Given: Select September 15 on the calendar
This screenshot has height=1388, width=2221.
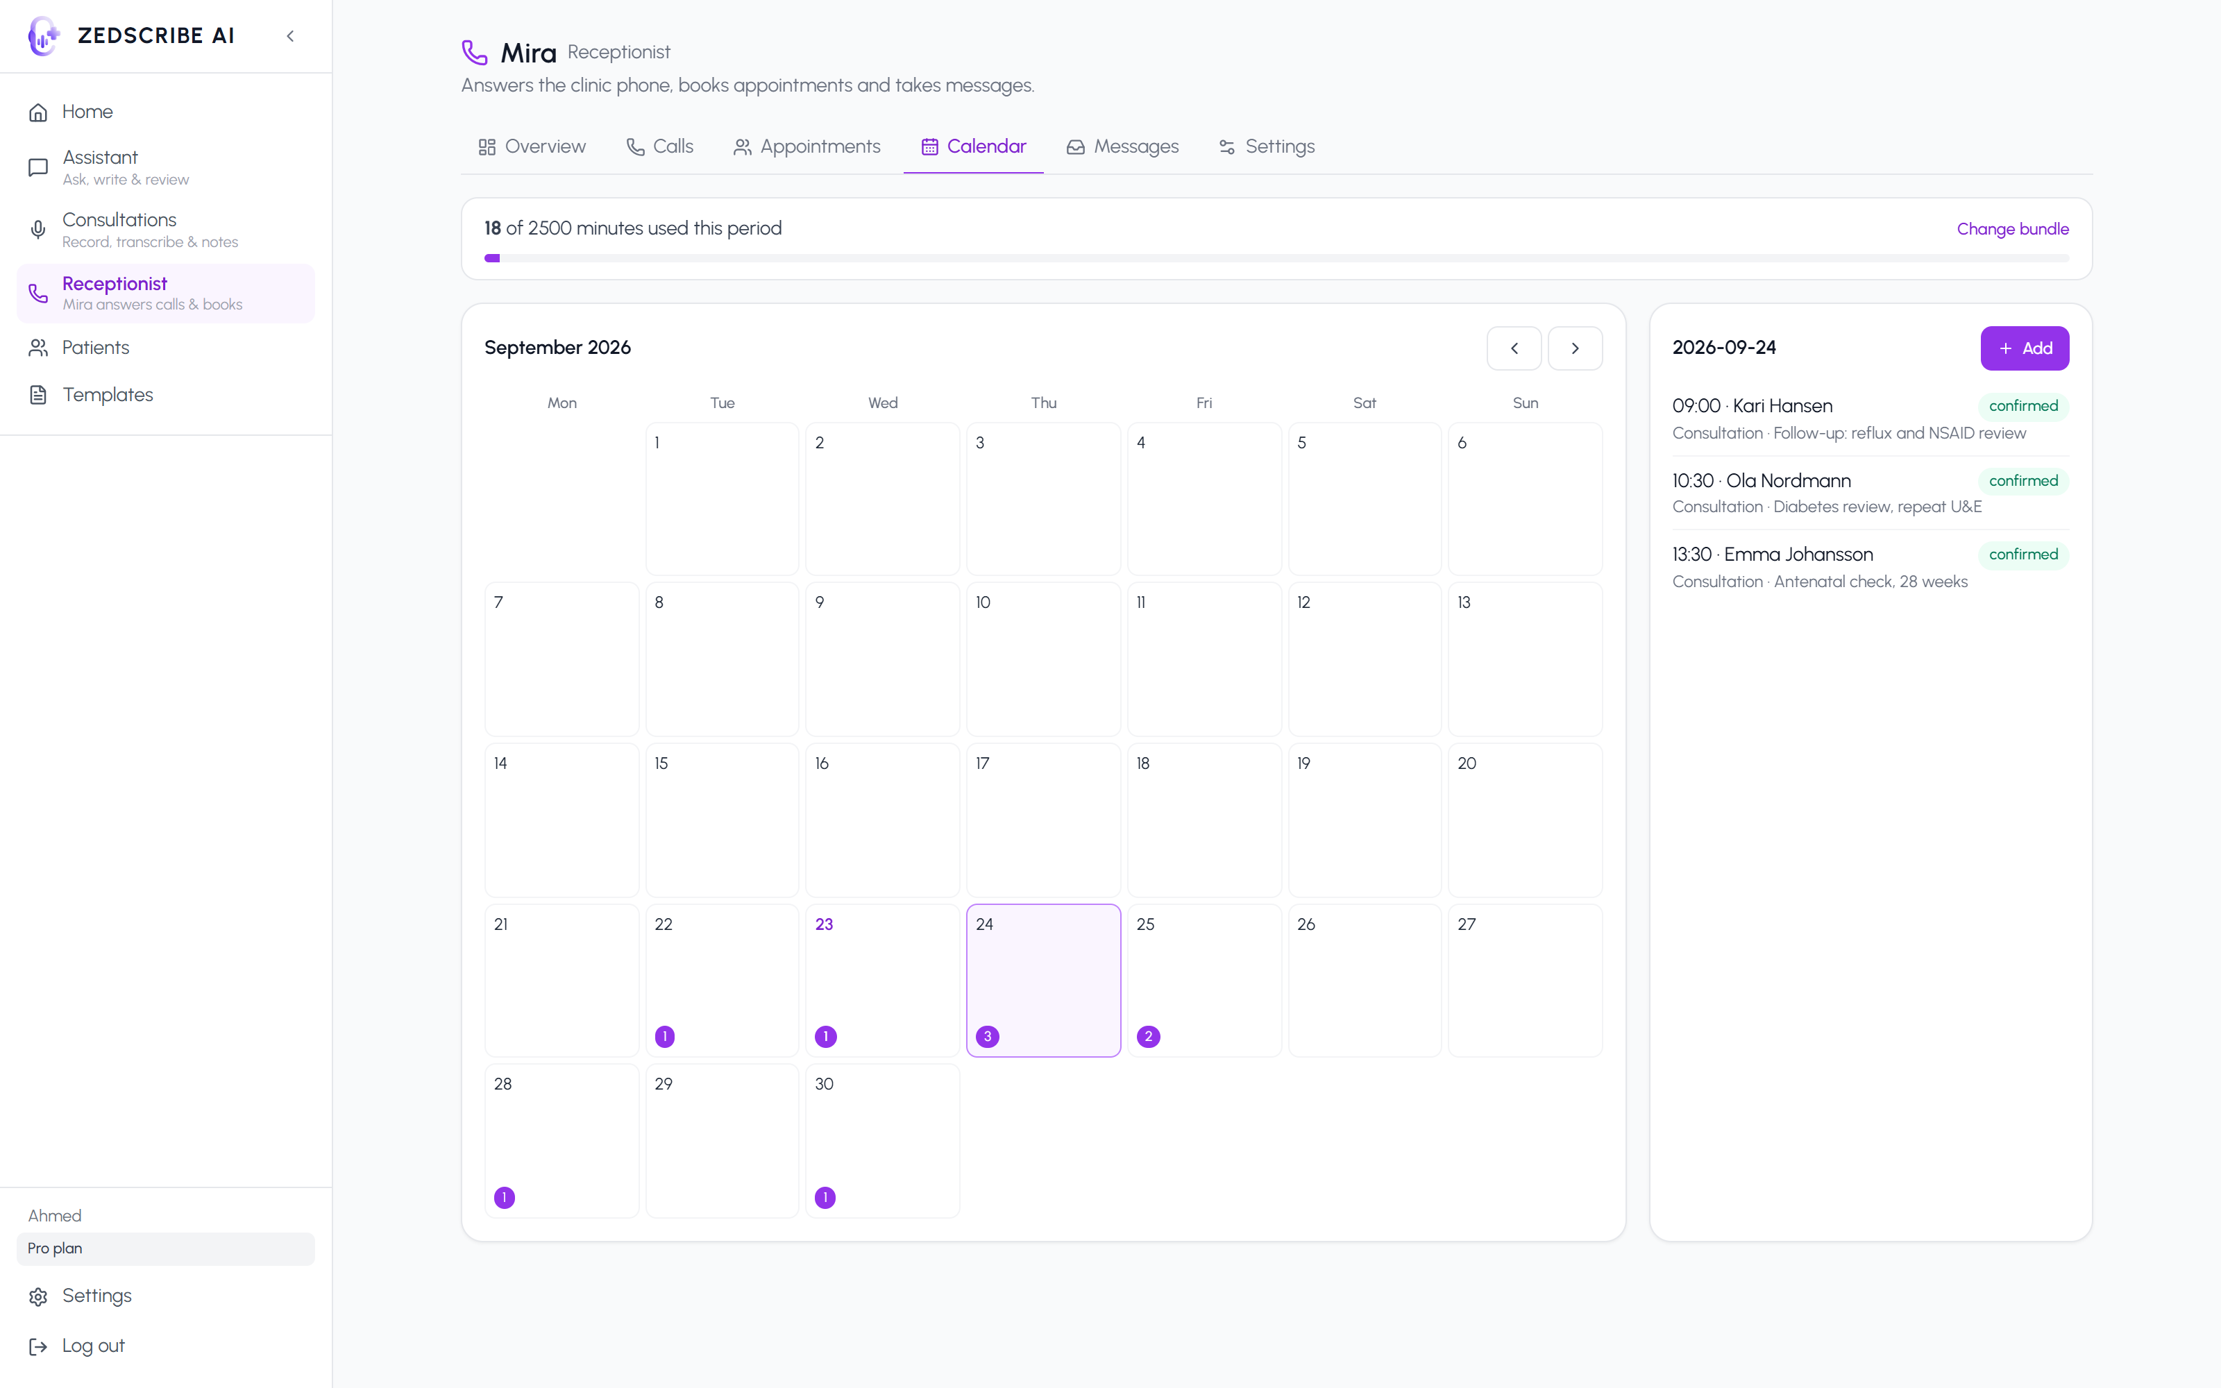Looking at the screenshot, I should (723, 820).
